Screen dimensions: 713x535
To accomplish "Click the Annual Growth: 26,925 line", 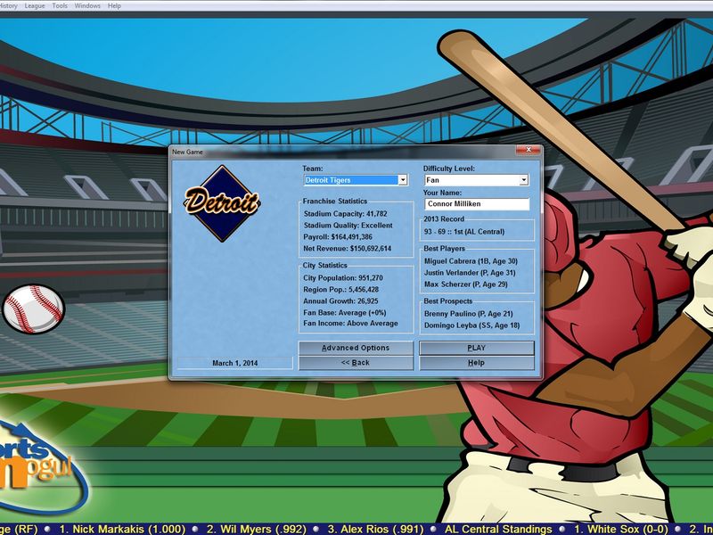I will 340,301.
